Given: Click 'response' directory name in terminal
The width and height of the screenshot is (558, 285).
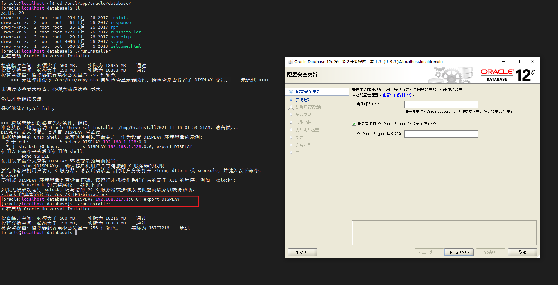Looking at the screenshot, I should (121, 23).
